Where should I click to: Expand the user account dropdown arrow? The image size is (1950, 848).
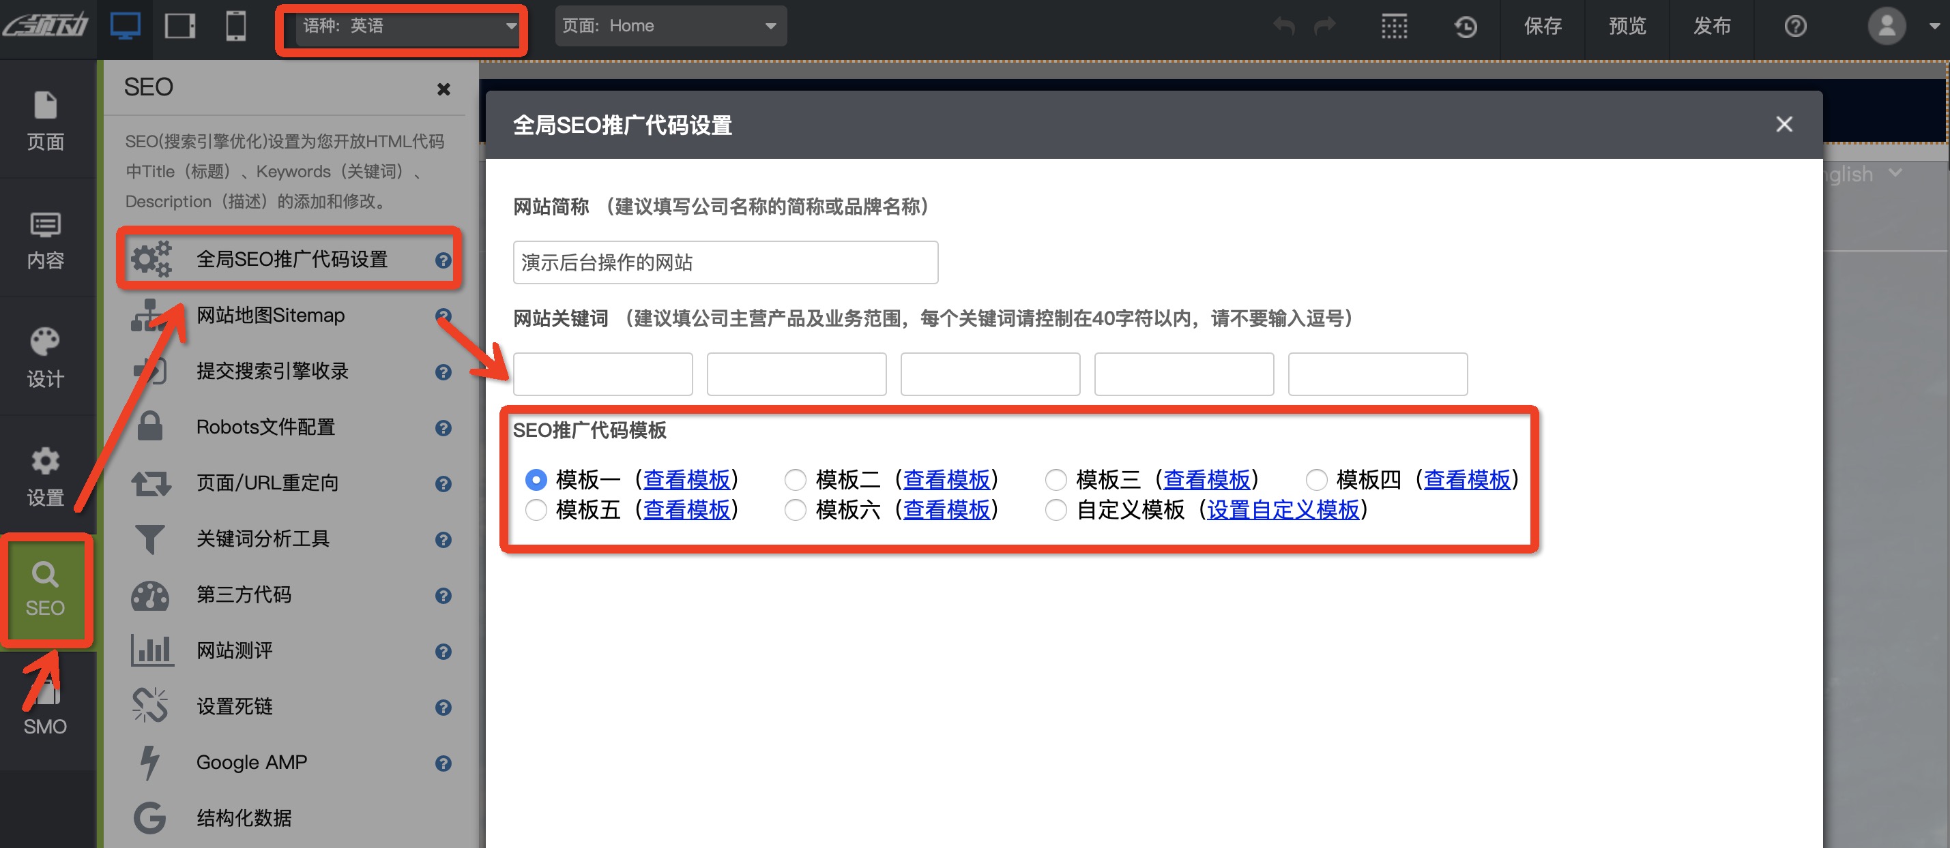click(1932, 25)
